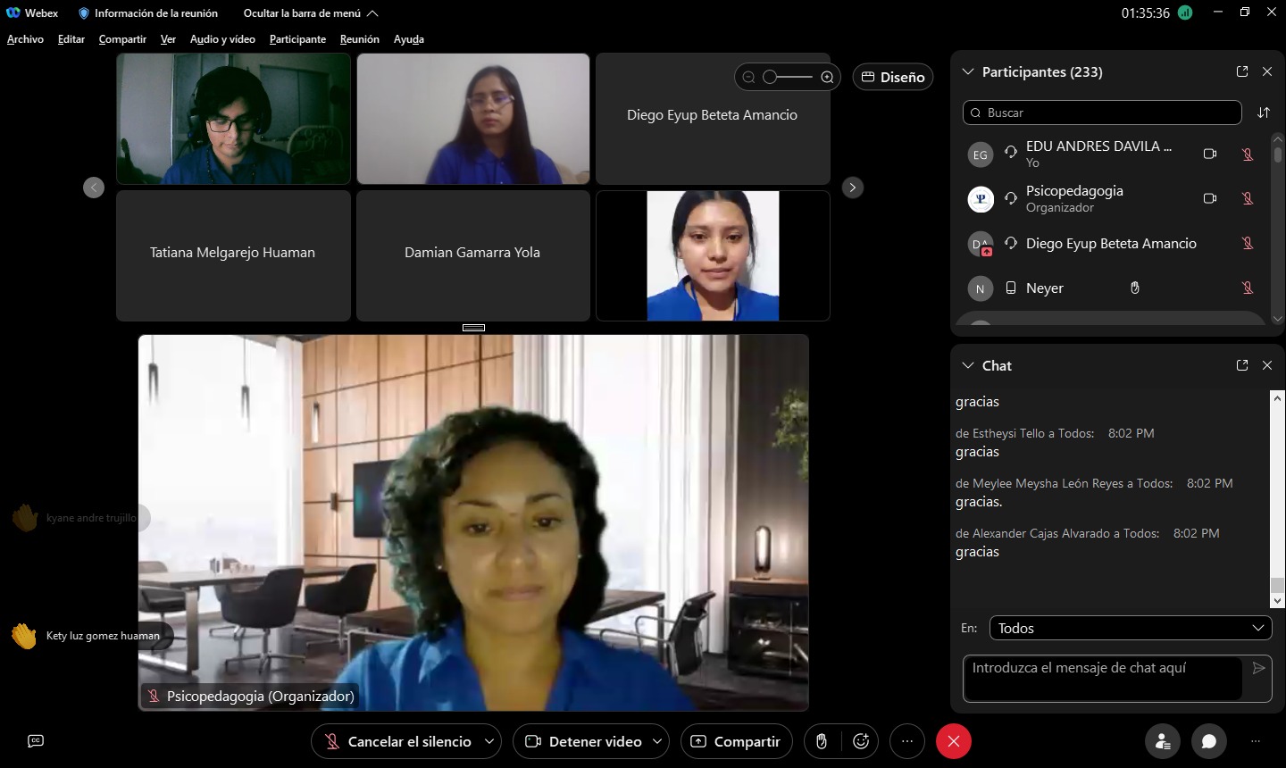1286x768 pixels.
Task: Open the more options ellipsis in the toolbar
Action: point(907,741)
